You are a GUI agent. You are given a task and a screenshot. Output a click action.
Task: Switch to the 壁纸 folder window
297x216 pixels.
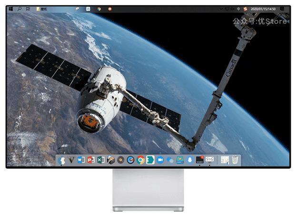(x=42, y=9)
